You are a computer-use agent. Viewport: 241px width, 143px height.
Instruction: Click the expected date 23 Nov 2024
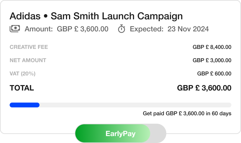click(x=188, y=29)
